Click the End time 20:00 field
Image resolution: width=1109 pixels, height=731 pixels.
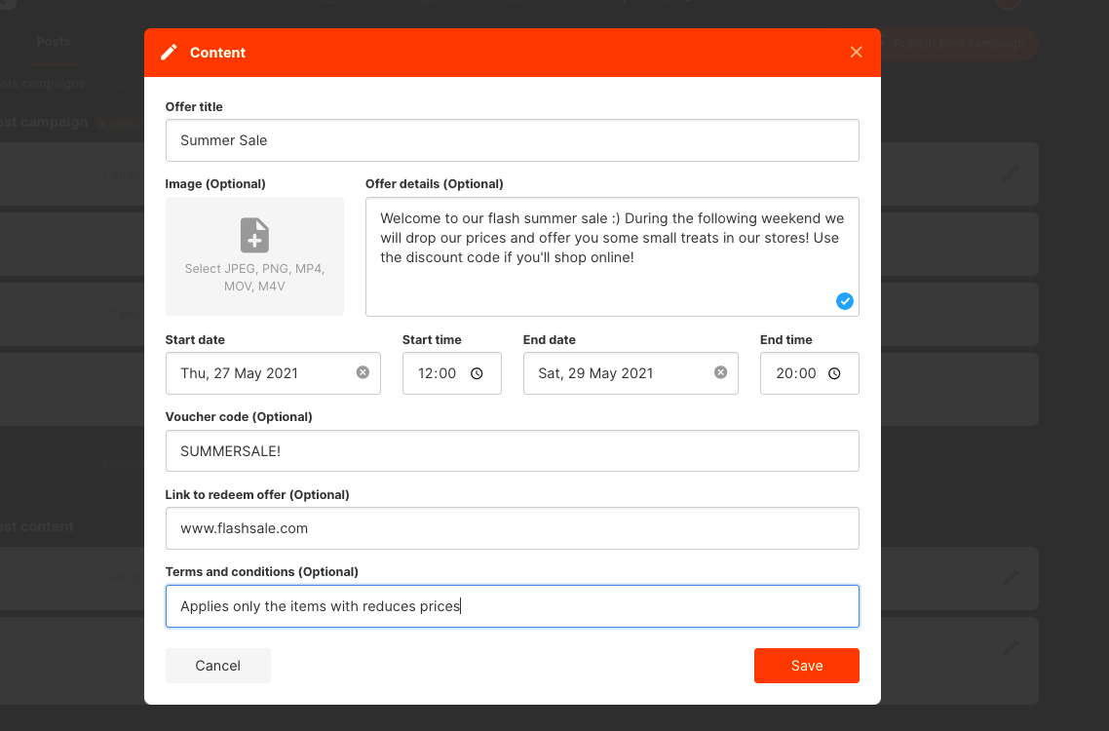point(809,373)
